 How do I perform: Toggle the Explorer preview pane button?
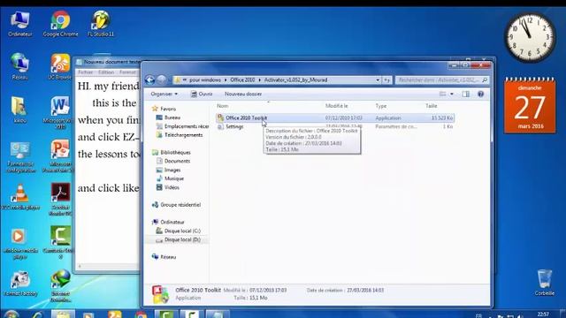466,94
